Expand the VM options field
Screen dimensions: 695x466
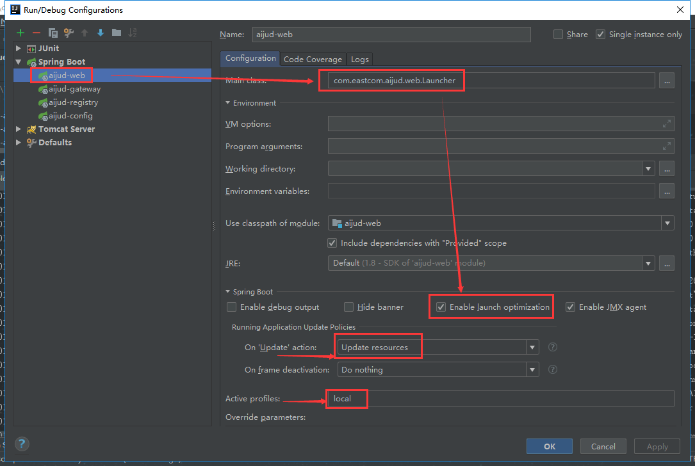666,124
